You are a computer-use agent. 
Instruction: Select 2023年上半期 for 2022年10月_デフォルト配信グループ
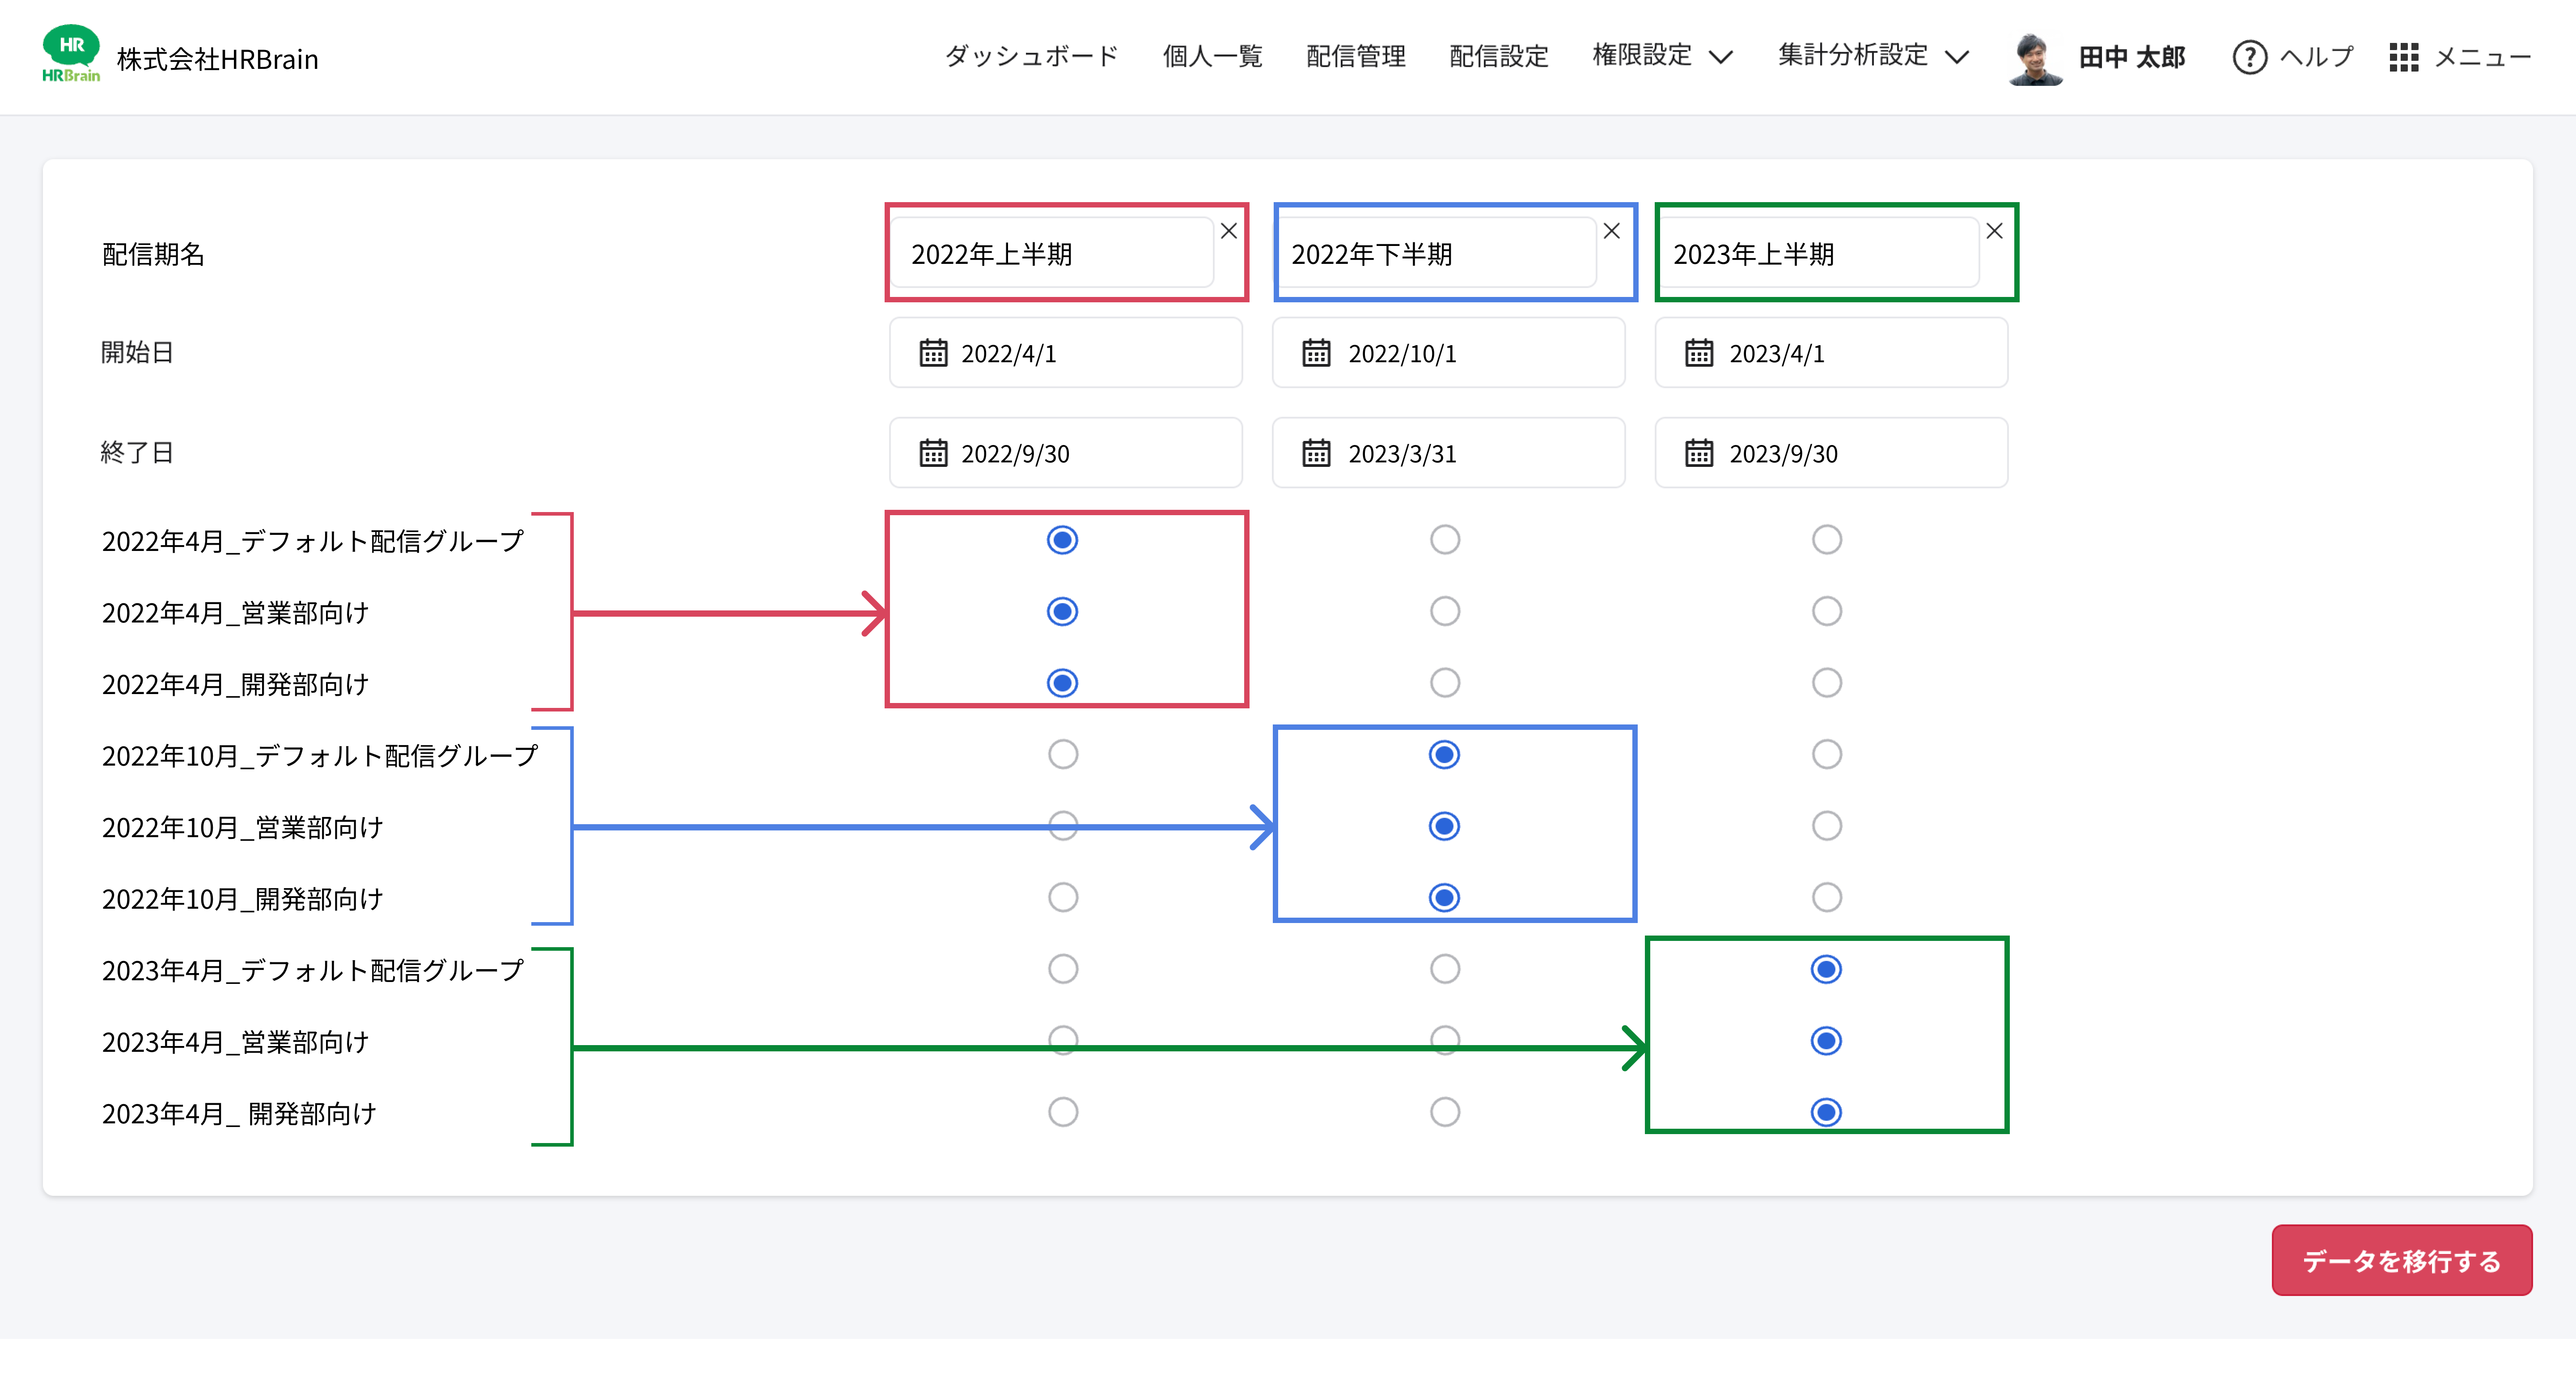click(1826, 754)
